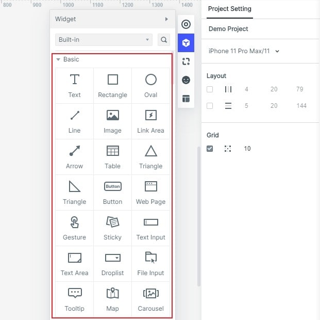
Task: Click the grid size value 10
Action: (x=247, y=149)
